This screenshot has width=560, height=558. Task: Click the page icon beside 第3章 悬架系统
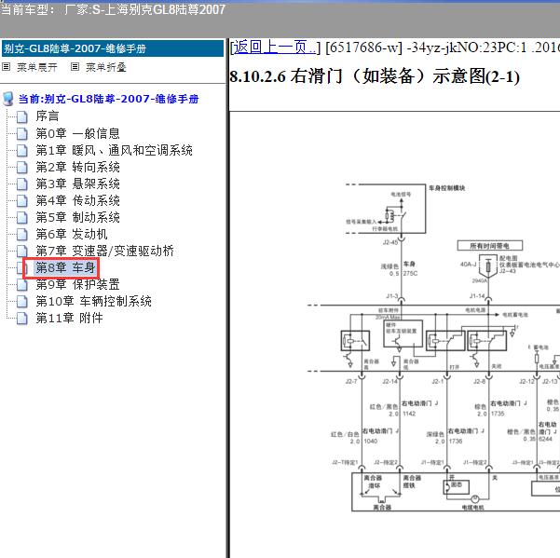coord(21,184)
